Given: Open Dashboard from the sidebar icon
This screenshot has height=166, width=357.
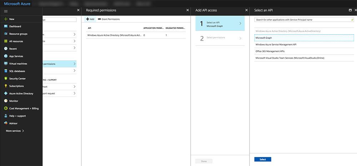Looking at the screenshot, I should coord(6,26).
